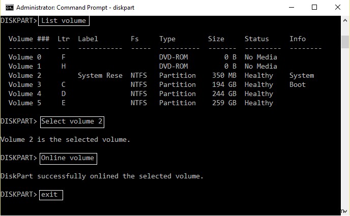The width and height of the screenshot is (350, 216).
Task: Click the 'List volume' command text
Action: pos(64,20)
